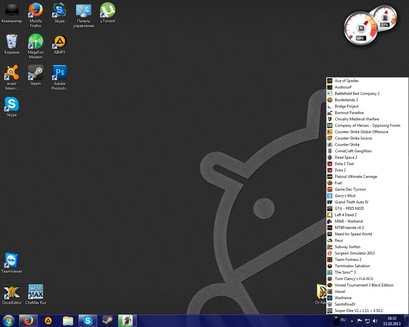Open Windows Explorer folder on the taskbar

coord(68,321)
